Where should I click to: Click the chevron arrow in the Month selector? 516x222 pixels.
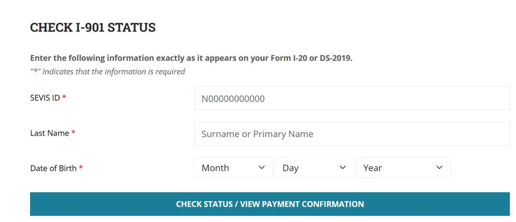point(261,168)
